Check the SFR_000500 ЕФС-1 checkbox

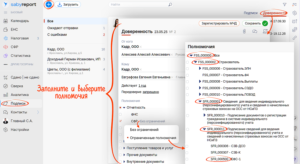tap(187, 159)
